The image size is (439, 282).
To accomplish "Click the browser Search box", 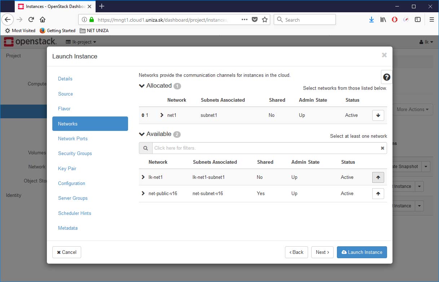I will click(x=305, y=20).
